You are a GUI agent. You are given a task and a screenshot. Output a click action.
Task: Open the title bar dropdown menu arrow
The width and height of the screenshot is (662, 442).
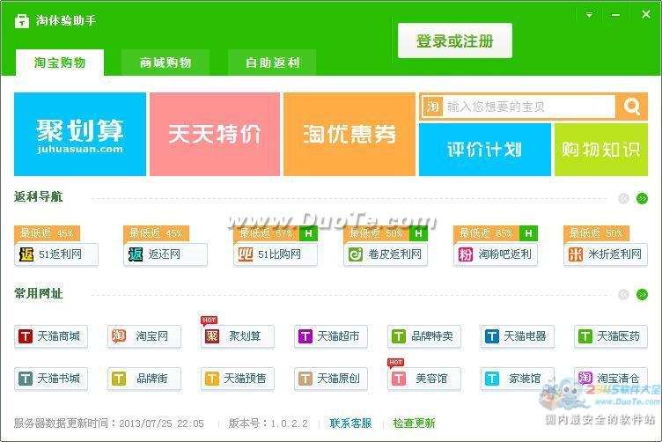[x=589, y=15]
